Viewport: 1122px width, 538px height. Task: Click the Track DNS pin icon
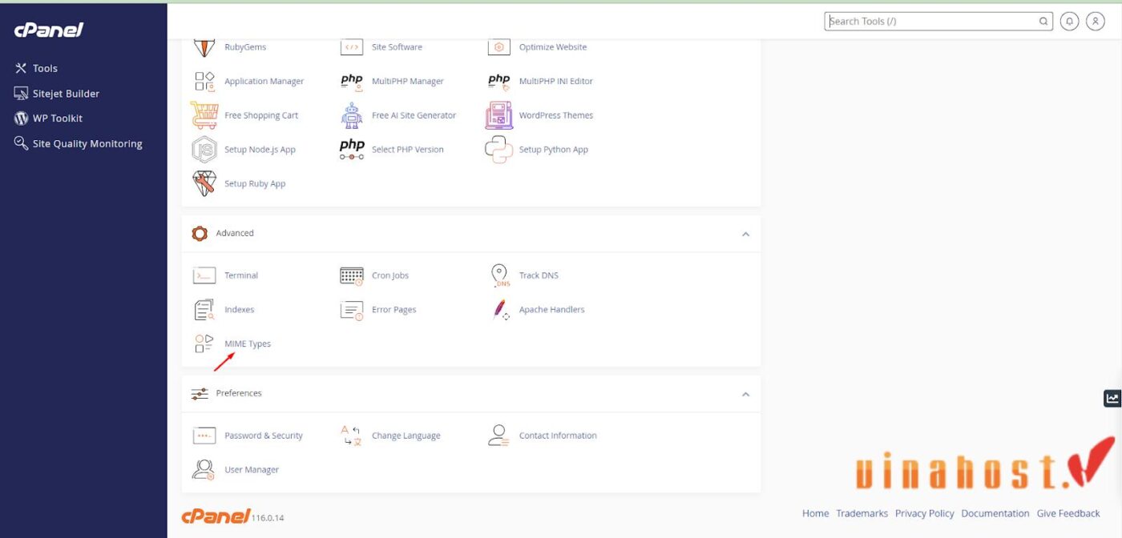click(499, 275)
